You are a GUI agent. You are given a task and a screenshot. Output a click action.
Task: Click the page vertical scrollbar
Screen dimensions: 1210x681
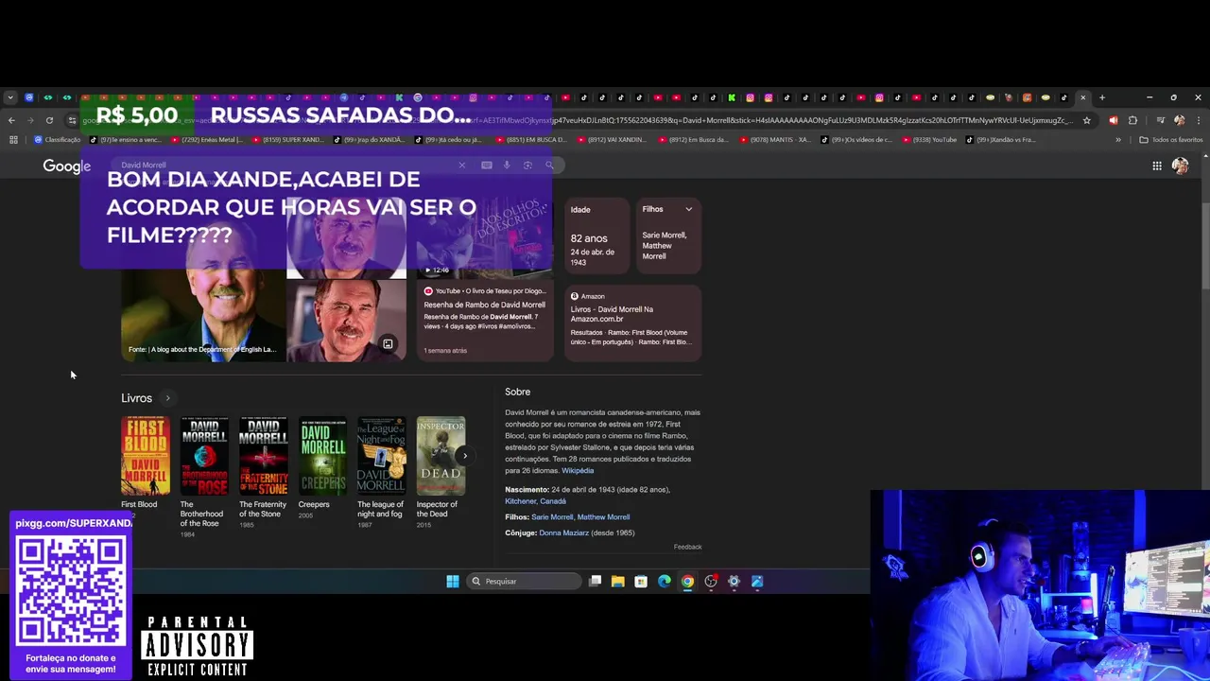pyautogui.click(x=1204, y=248)
